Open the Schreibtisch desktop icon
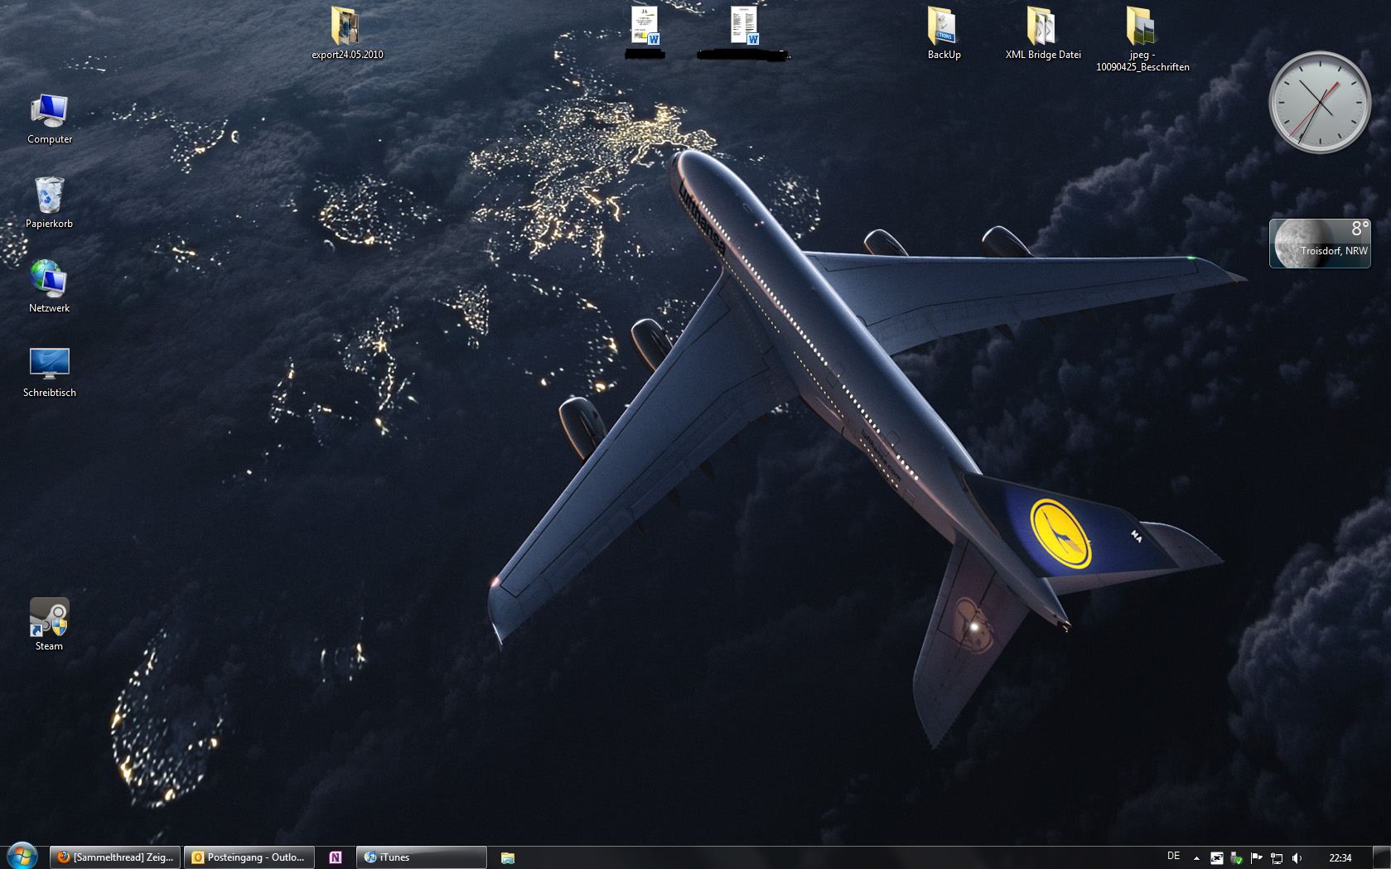Screen dimensions: 1391x869 pos(49,372)
